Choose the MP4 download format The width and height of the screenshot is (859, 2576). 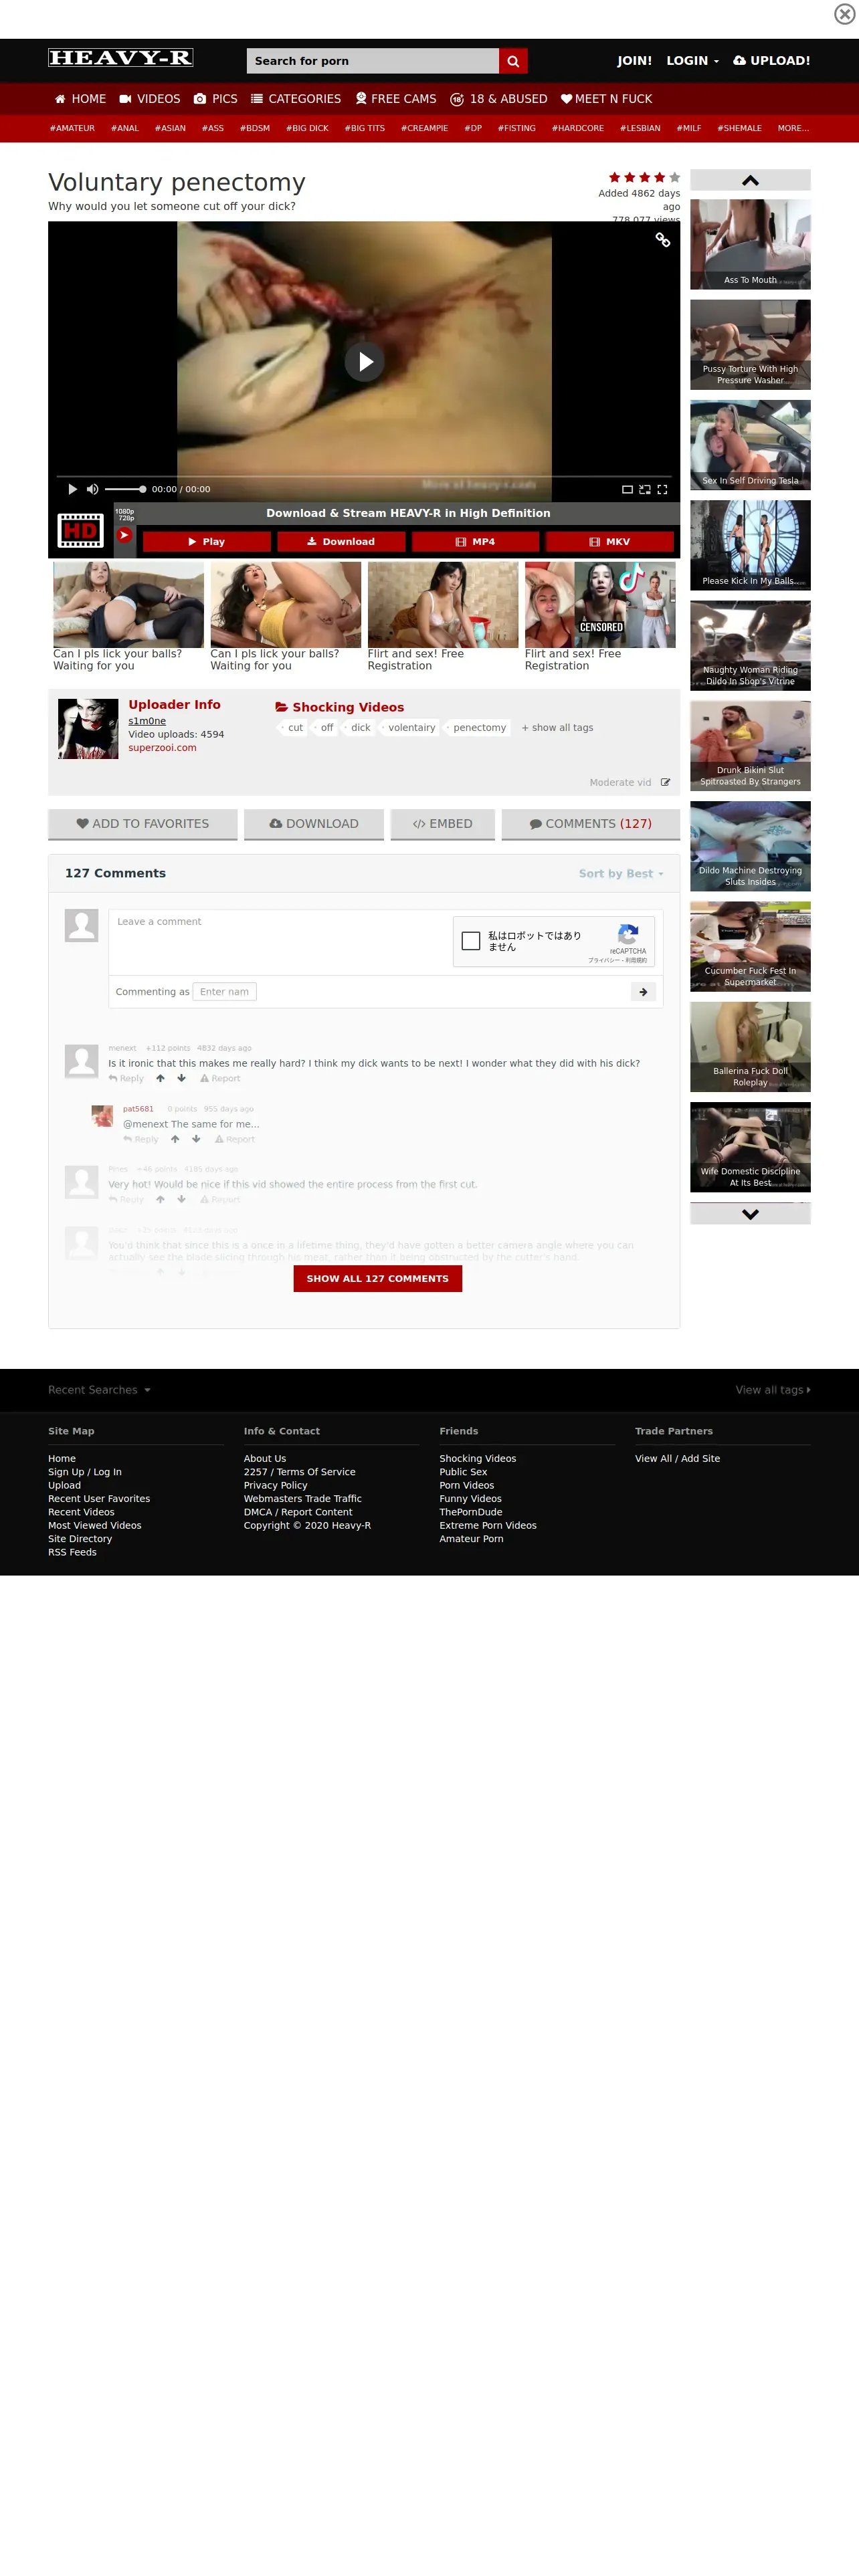click(x=475, y=541)
